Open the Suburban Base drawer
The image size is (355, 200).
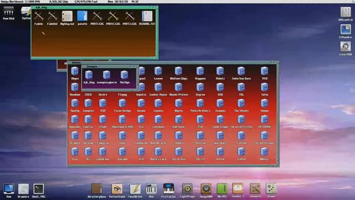click(x=241, y=71)
